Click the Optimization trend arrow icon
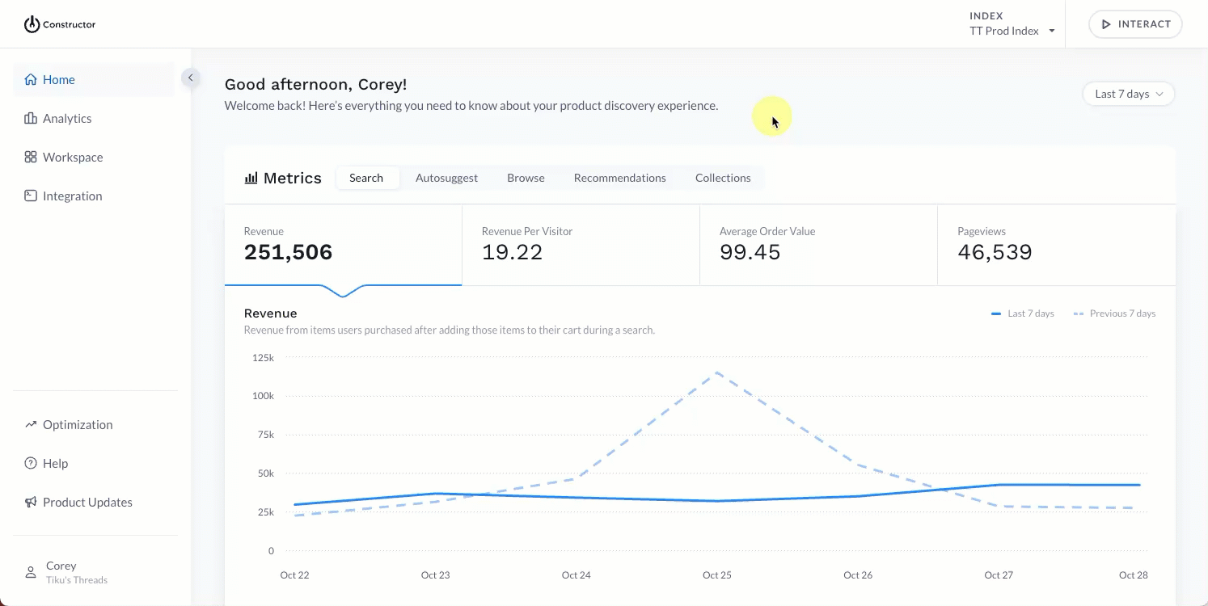 coord(31,424)
